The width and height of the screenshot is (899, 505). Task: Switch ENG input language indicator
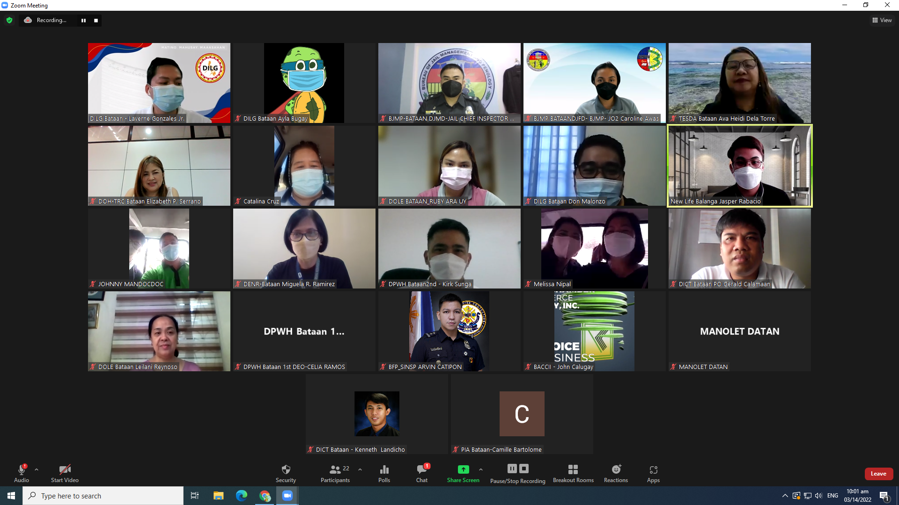point(833,496)
